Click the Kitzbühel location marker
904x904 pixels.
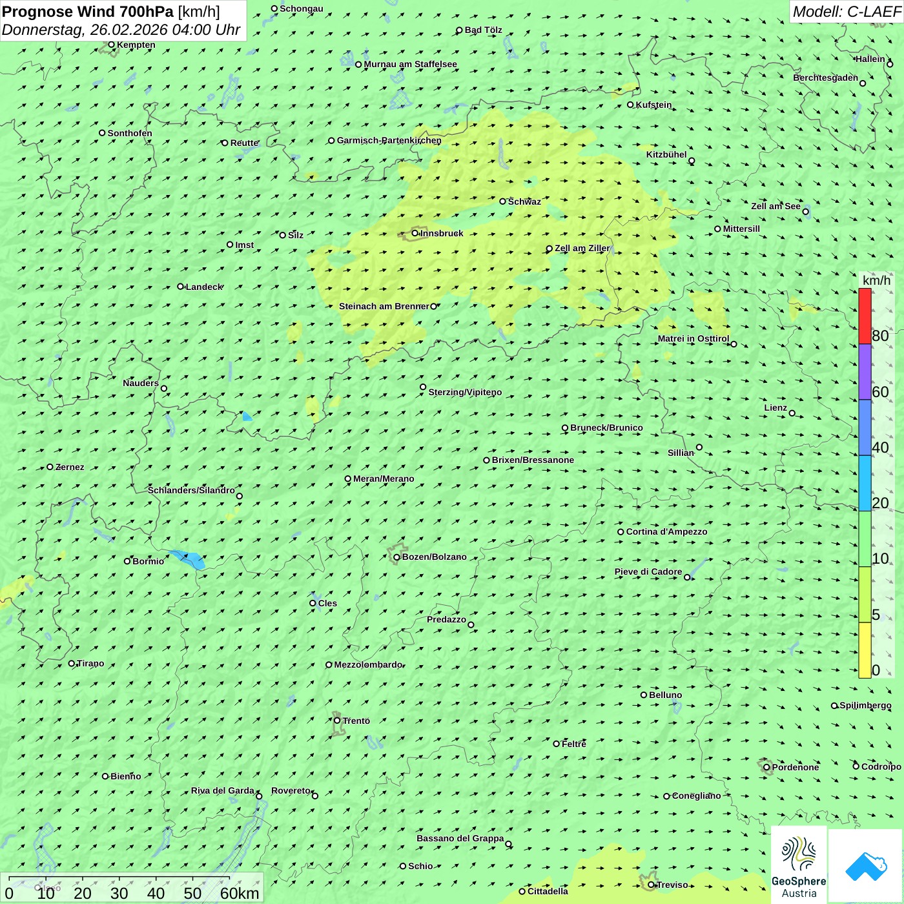point(692,161)
